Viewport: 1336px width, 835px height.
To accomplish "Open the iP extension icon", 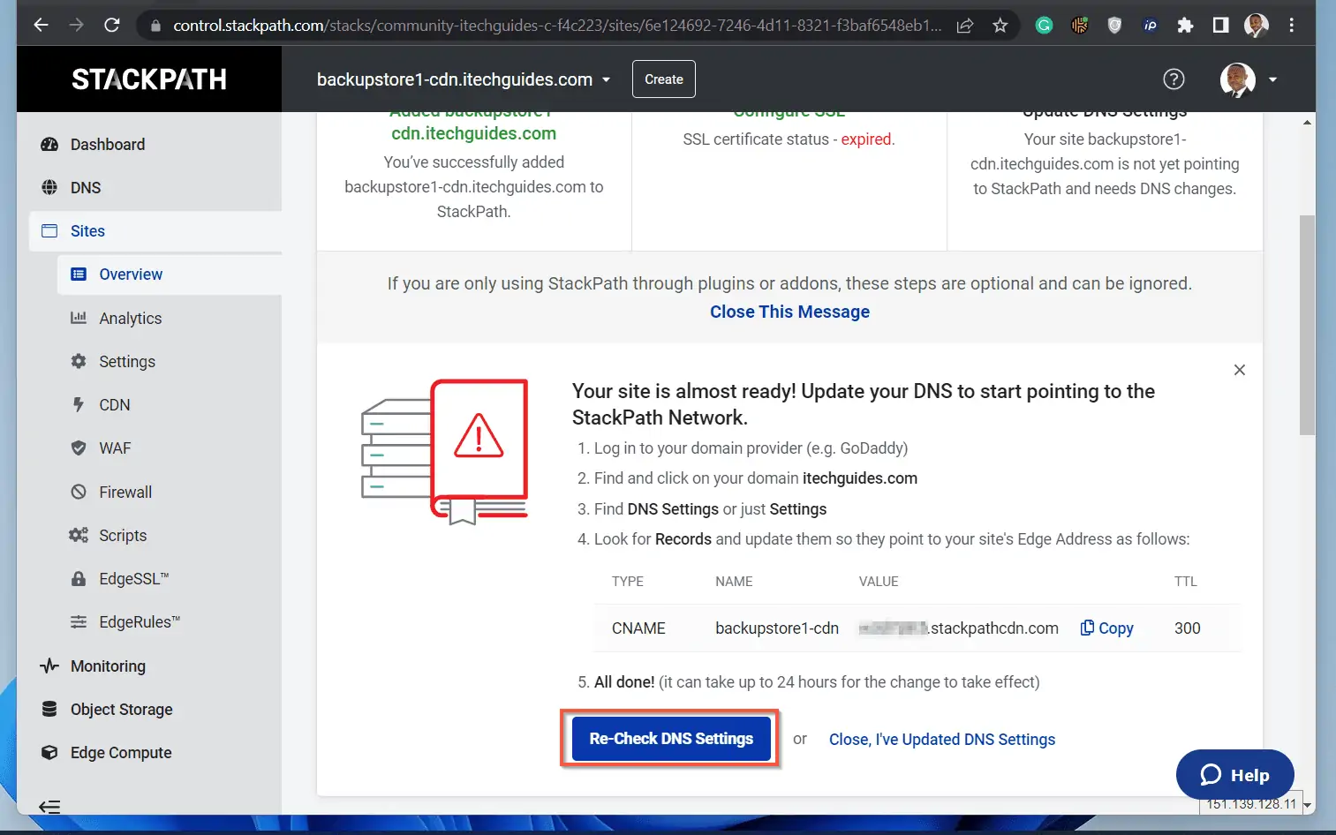I will pyautogui.click(x=1150, y=26).
